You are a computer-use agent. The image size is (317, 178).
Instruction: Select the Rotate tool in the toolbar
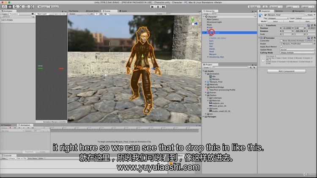[x=15, y=7]
